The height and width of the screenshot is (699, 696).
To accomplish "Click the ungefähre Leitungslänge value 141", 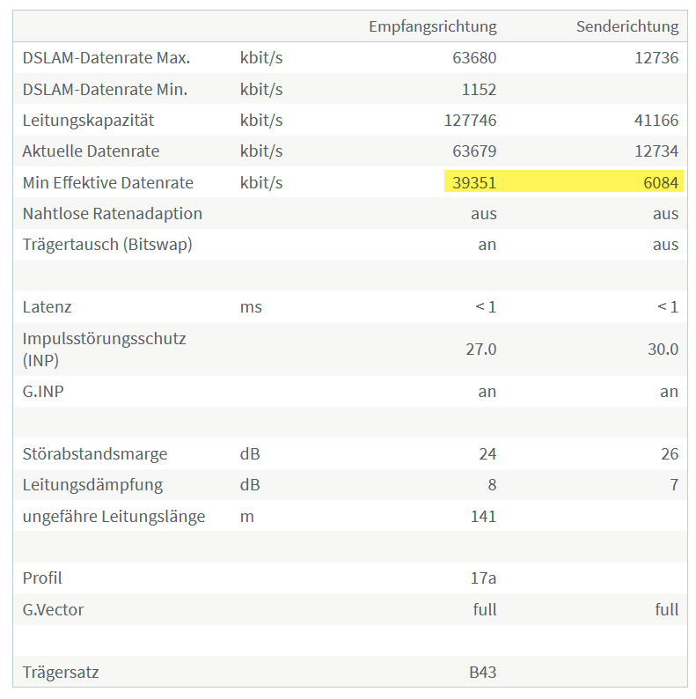I will [x=483, y=516].
